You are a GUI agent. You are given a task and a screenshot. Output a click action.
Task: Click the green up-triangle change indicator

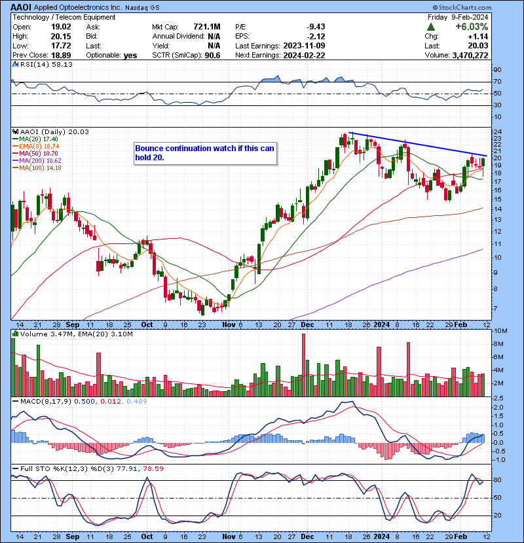(x=431, y=27)
